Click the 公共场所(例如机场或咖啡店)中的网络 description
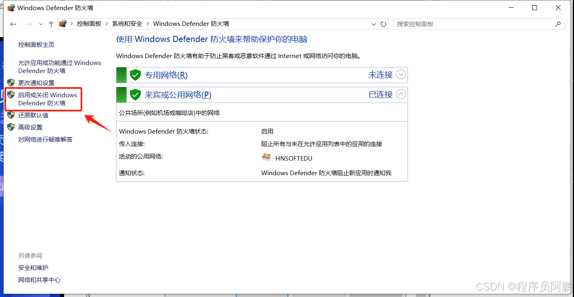 (x=169, y=113)
